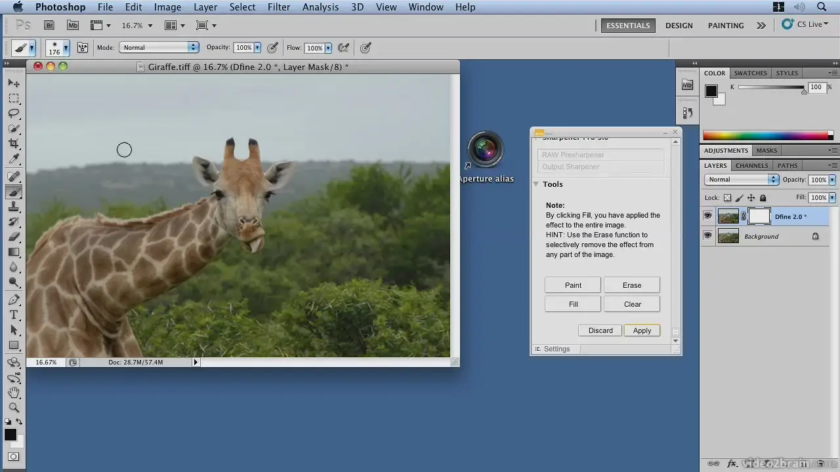The height and width of the screenshot is (472, 840).
Task: Select the 3D Camera Orbit tool
Action: (x=14, y=378)
